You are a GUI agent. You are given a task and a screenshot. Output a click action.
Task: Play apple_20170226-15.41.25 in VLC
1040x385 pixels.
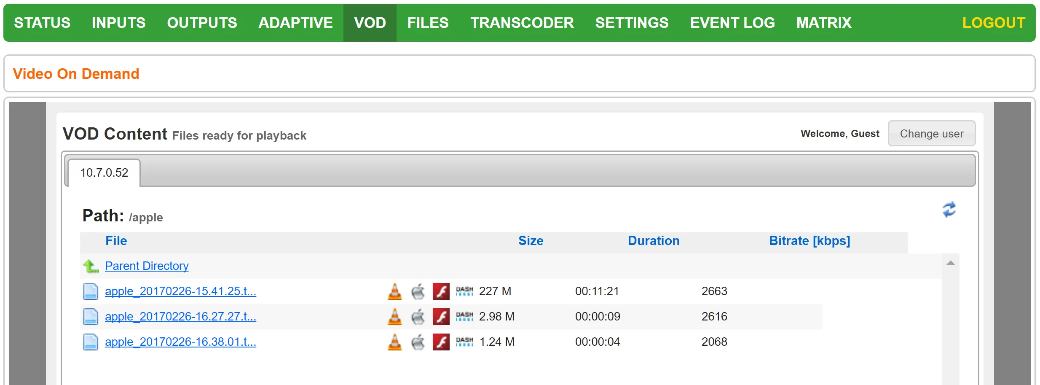click(x=395, y=291)
